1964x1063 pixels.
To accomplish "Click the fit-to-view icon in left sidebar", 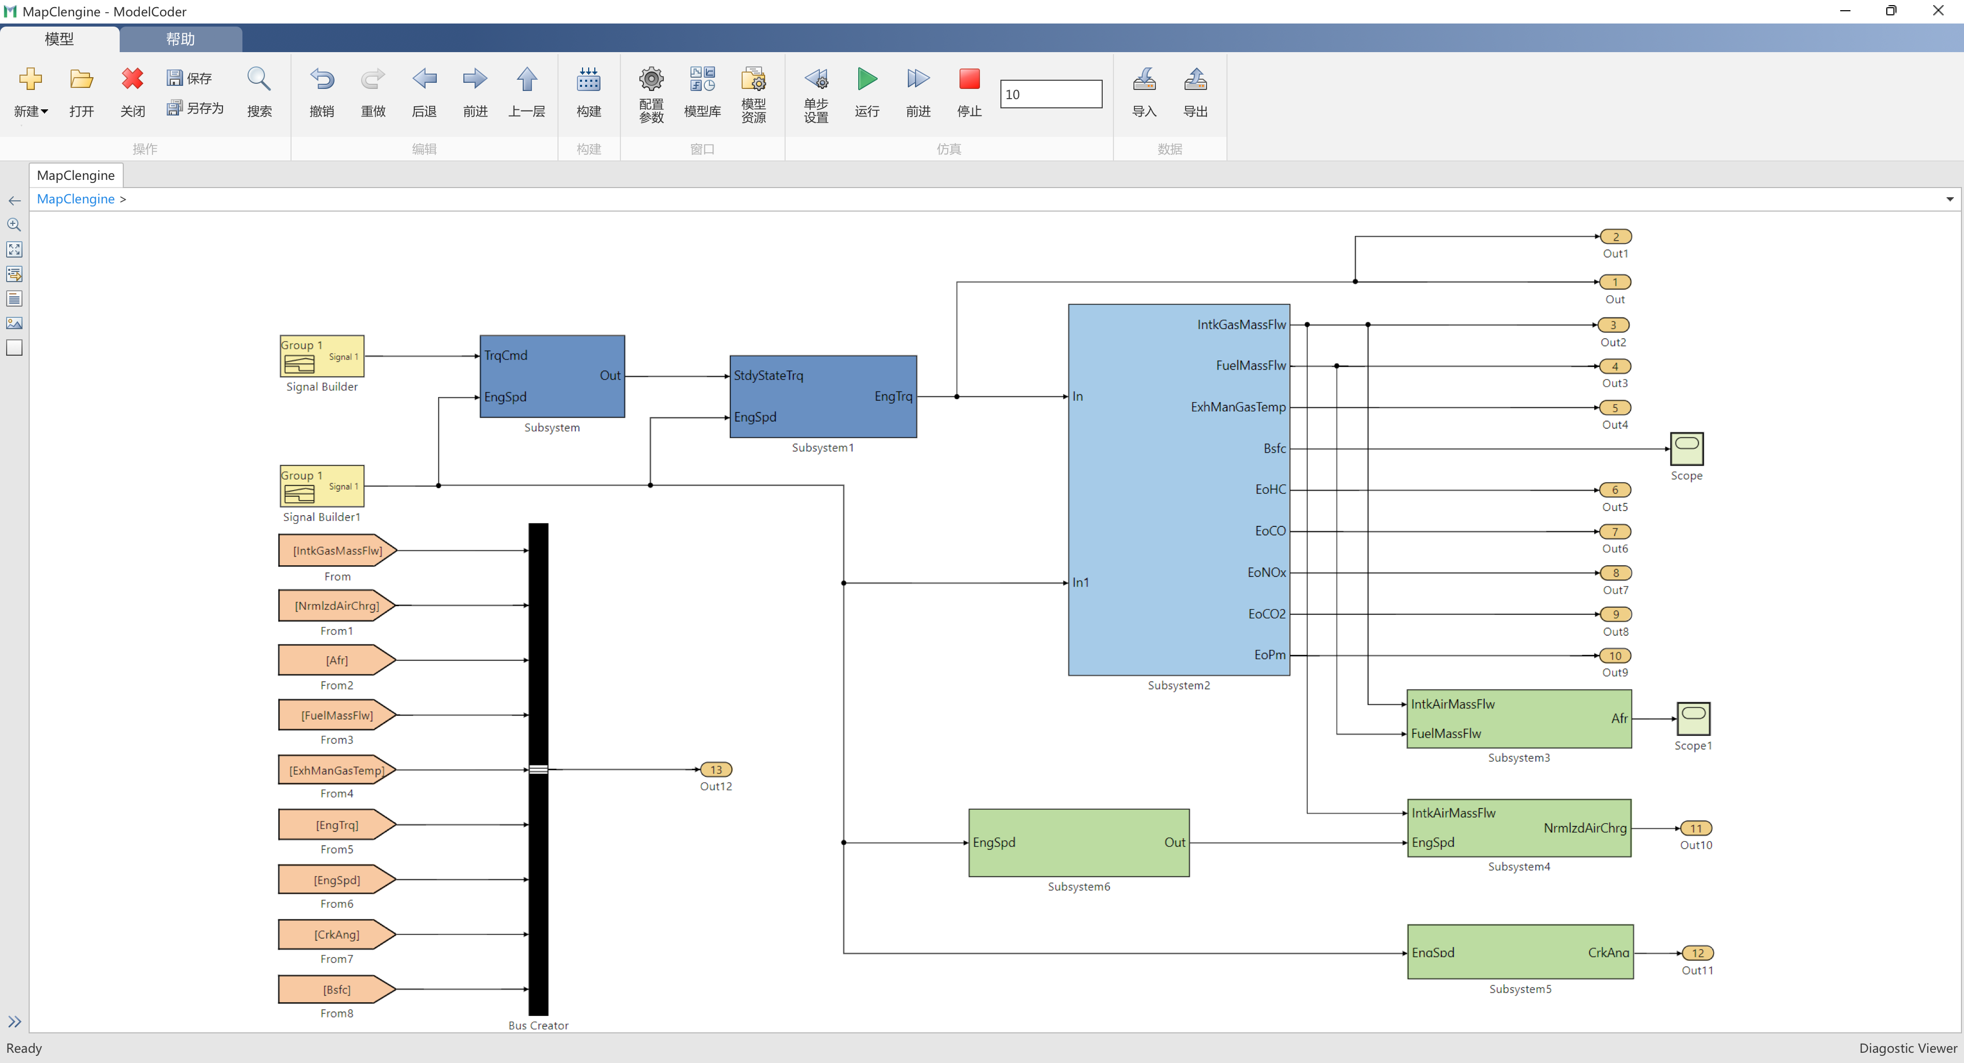I will (x=14, y=250).
